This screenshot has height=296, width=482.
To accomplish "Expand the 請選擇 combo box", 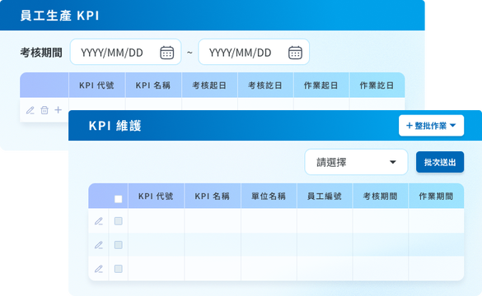I will (x=356, y=162).
